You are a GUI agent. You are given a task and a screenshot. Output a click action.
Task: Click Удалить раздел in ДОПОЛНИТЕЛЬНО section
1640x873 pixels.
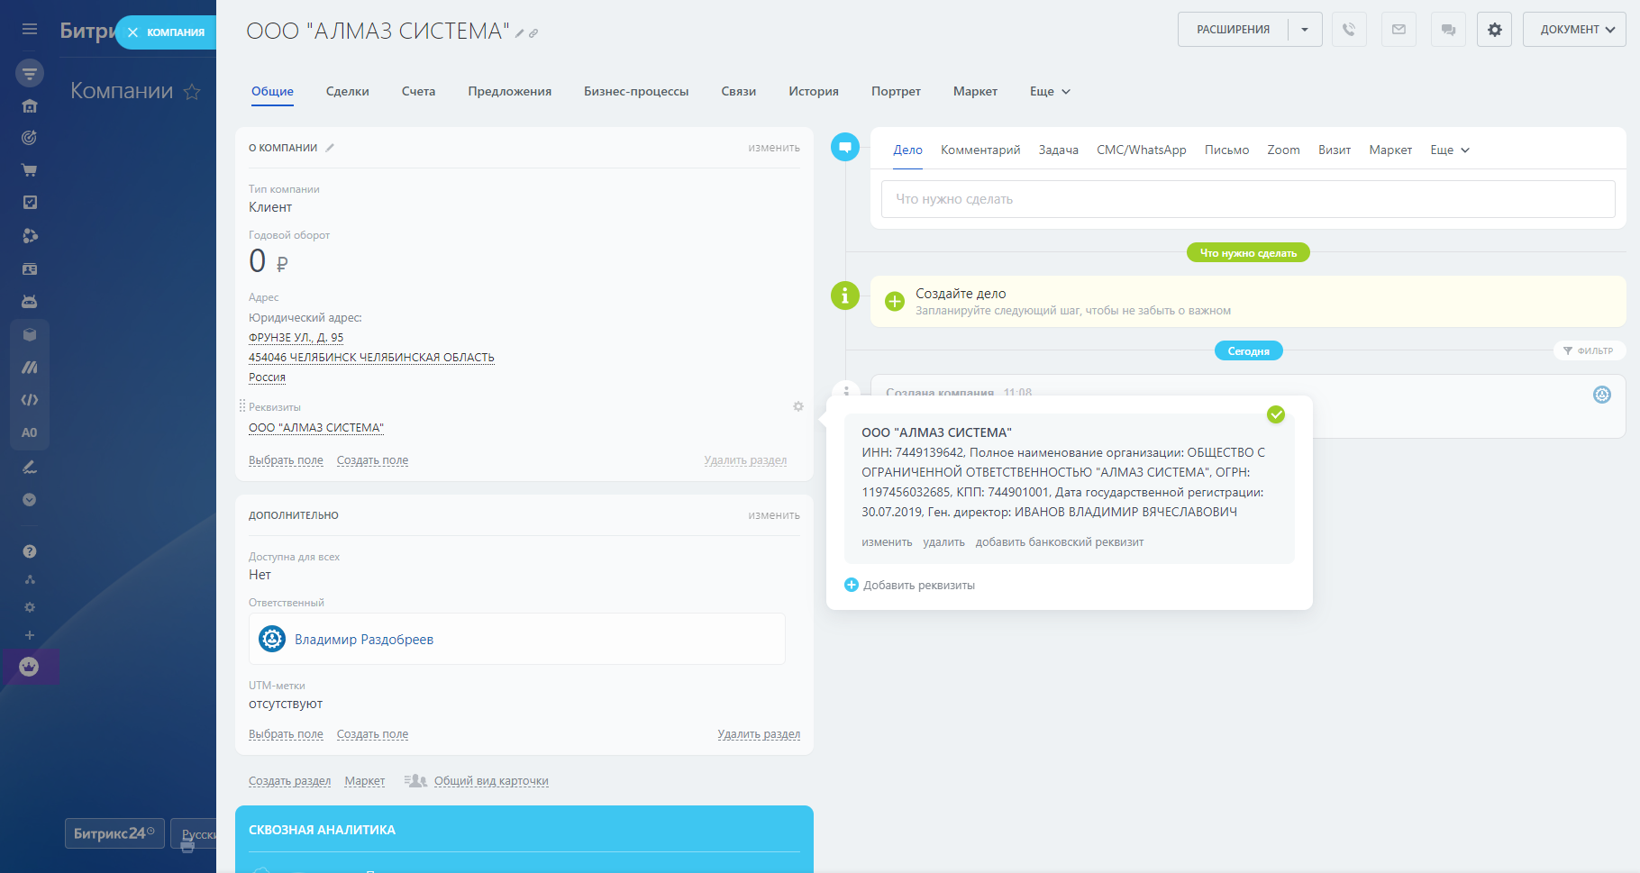pyautogui.click(x=759, y=734)
